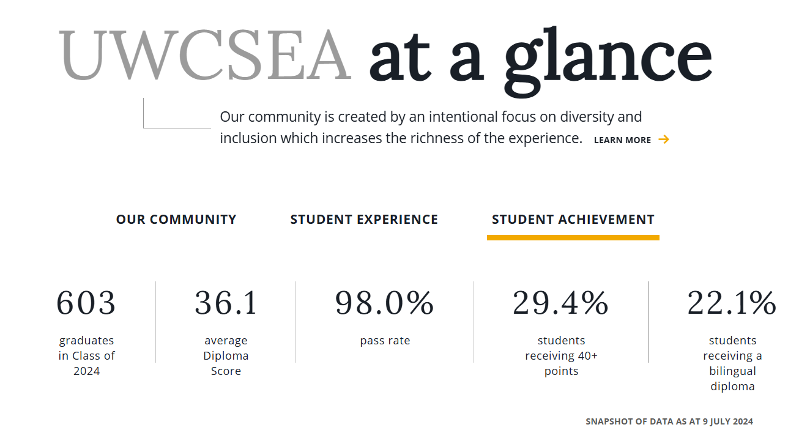Open the Learn More link

pos(622,140)
